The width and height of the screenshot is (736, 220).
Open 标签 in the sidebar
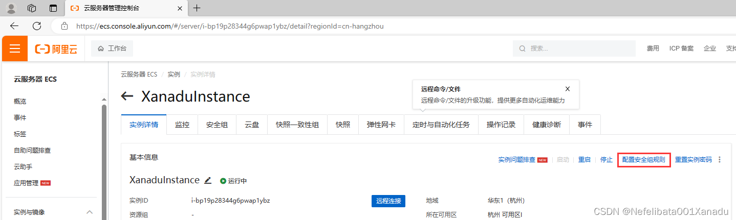[20, 134]
